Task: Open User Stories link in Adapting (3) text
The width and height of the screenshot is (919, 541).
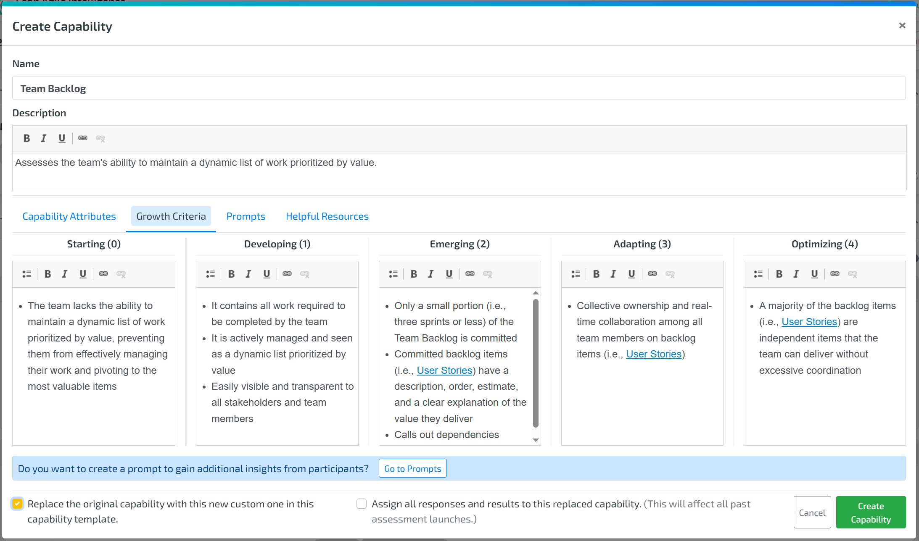Action: (x=654, y=354)
